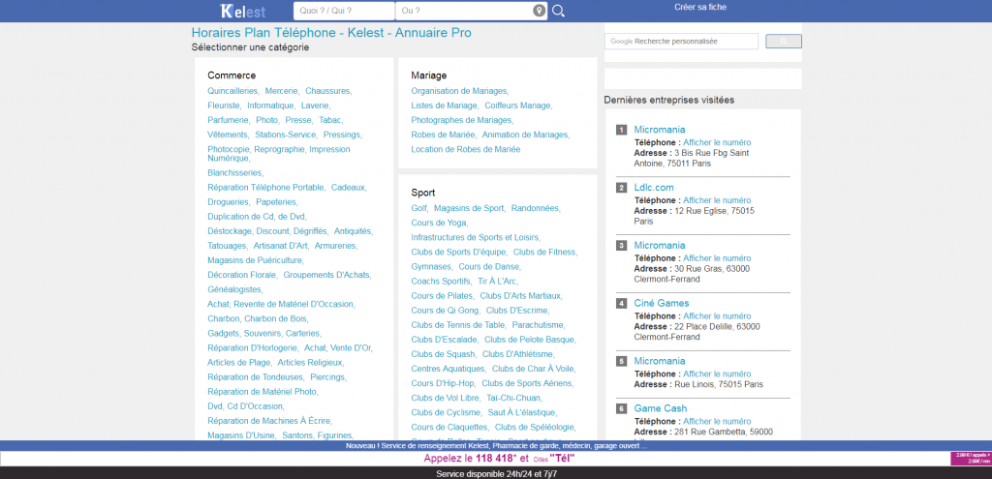Open the Antiquités category
Viewport: 992px width, 479px height.
click(353, 230)
